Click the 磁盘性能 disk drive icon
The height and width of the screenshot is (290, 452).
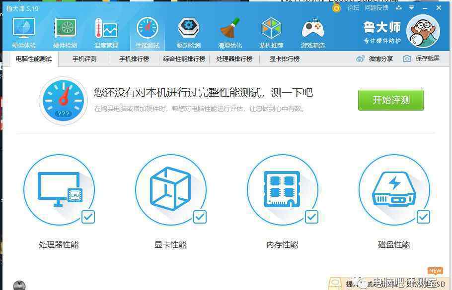click(x=394, y=190)
